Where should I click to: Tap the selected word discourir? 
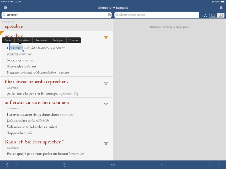[x=16, y=48]
